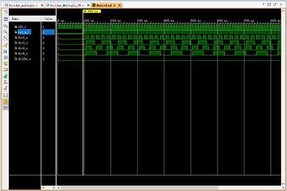The width and height of the screenshot is (287, 191).
Task: Close the Untitled 3 tab
Action: point(120,5)
